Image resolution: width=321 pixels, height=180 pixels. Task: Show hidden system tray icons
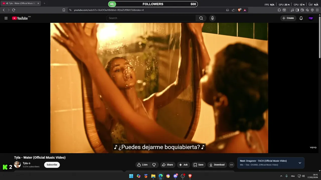tap(281, 176)
